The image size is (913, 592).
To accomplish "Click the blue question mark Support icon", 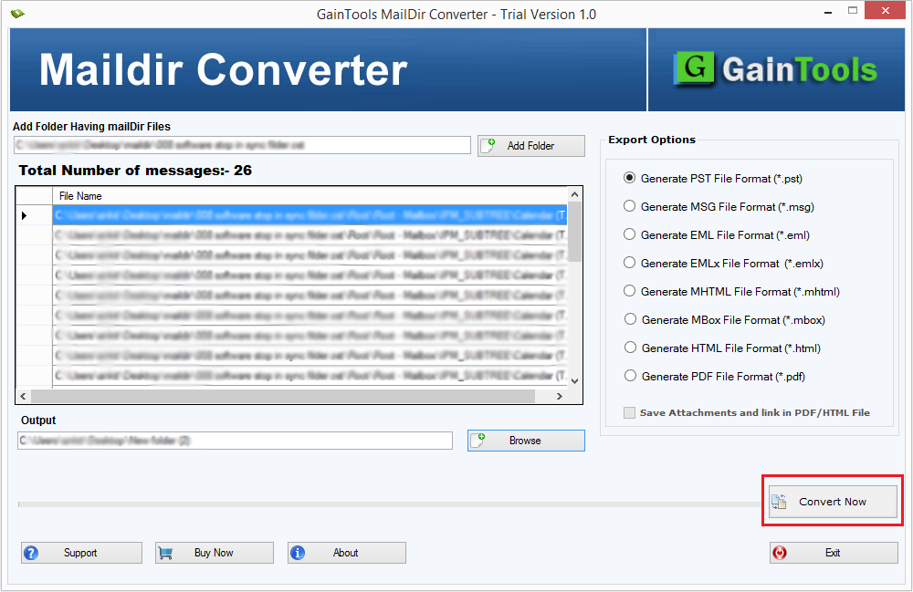I will point(31,553).
